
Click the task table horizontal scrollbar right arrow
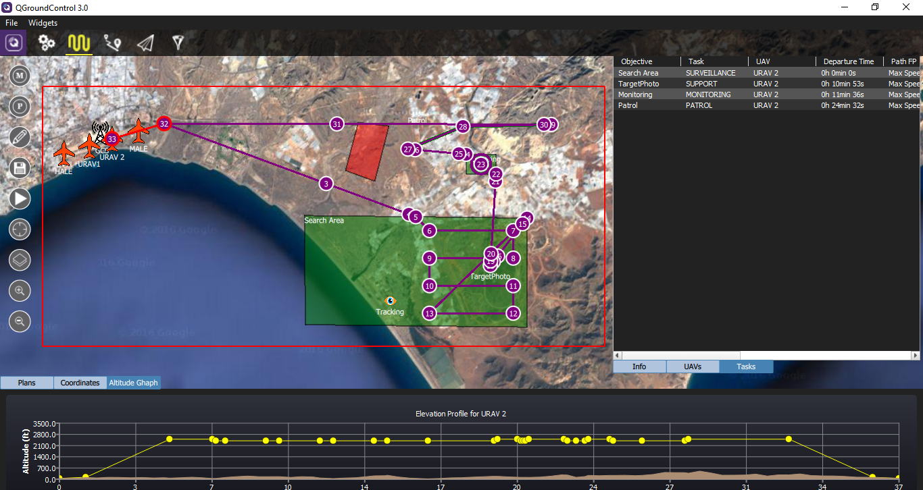918,355
